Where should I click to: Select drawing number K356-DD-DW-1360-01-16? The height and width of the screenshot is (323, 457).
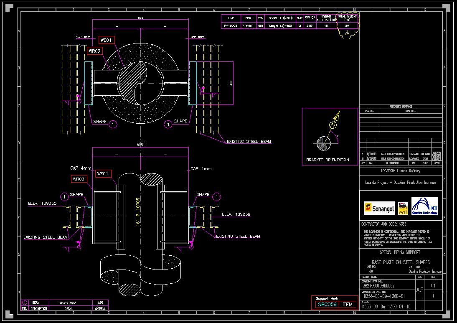[x=386, y=307]
